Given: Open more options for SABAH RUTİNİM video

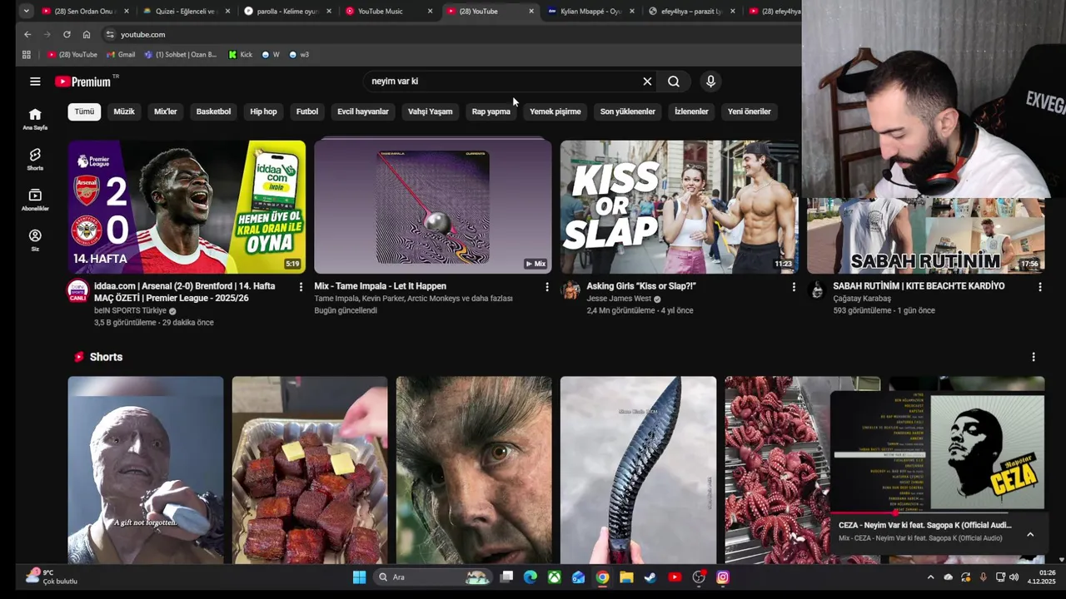Looking at the screenshot, I should [x=1039, y=287].
